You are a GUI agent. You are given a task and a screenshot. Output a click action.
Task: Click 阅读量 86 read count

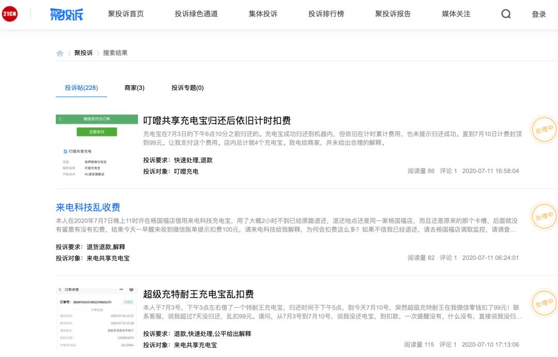(421, 171)
